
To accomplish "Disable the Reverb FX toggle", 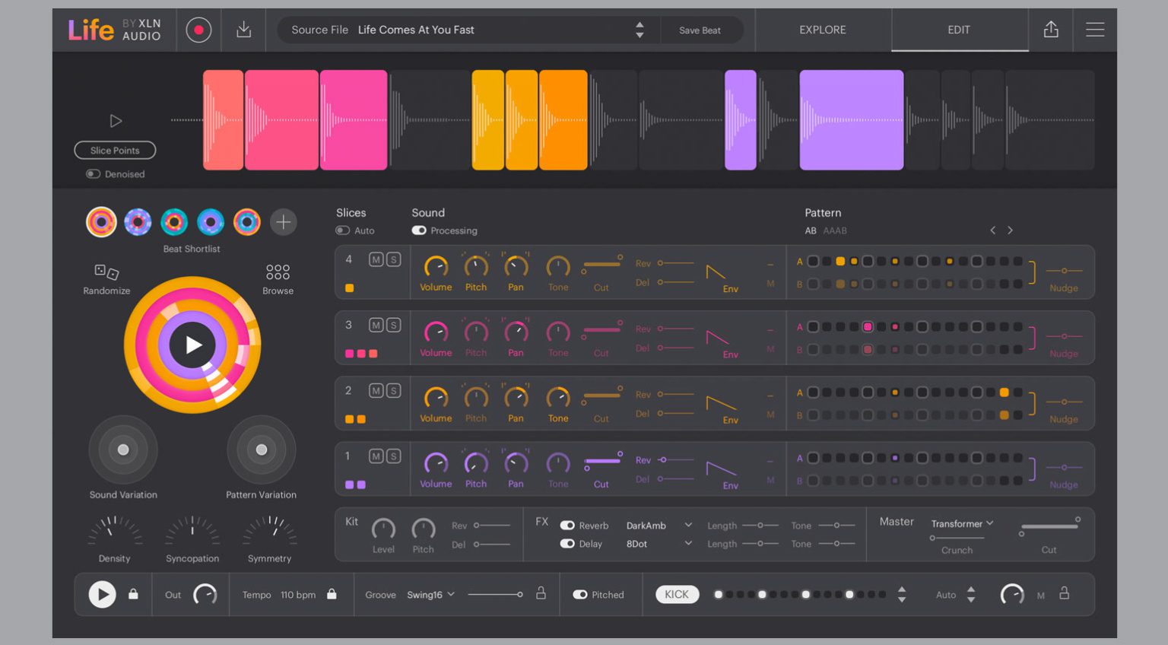I will coord(567,525).
